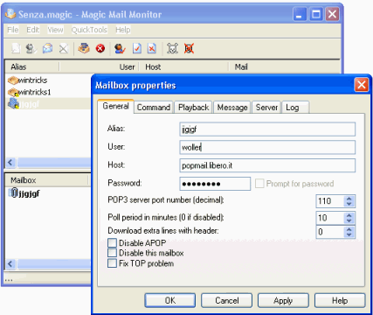Open the QuickTools menu
This screenshot has width=373, height=315.
click(x=89, y=30)
